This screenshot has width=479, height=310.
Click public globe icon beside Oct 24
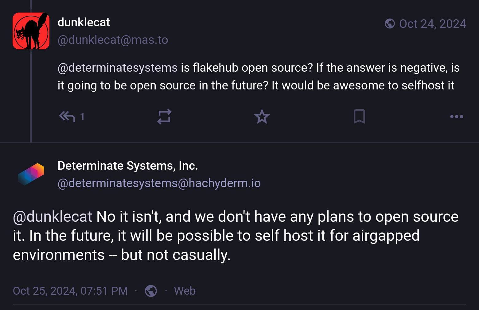[x=390, y=24]
